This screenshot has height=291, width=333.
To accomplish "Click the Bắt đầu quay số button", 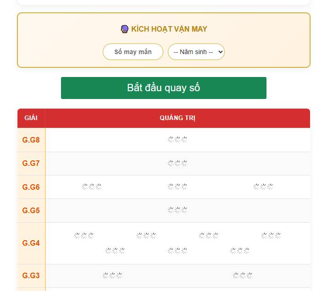I will pyautogui.click(x=164, y=88).
